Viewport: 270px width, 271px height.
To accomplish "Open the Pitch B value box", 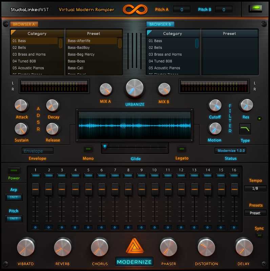I will (224, 9).
